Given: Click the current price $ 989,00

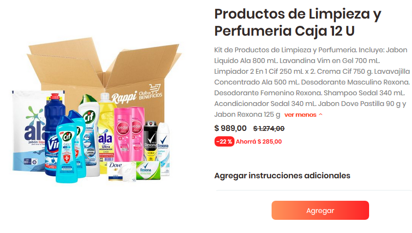Looking at the screenshot, I should [231, 128].
